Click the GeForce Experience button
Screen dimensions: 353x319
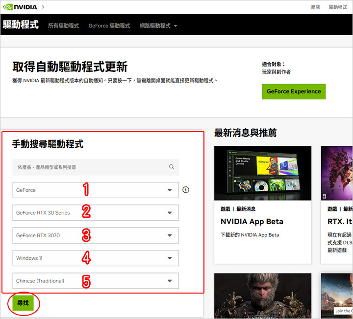click(x=294, y=91)
